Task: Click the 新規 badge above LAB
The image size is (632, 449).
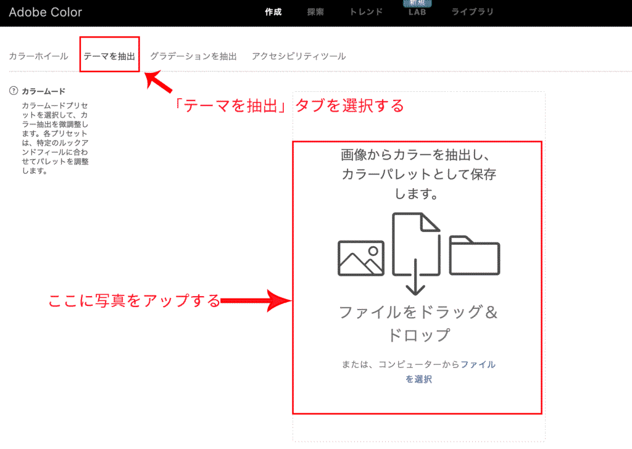Action: coord(417,3)
